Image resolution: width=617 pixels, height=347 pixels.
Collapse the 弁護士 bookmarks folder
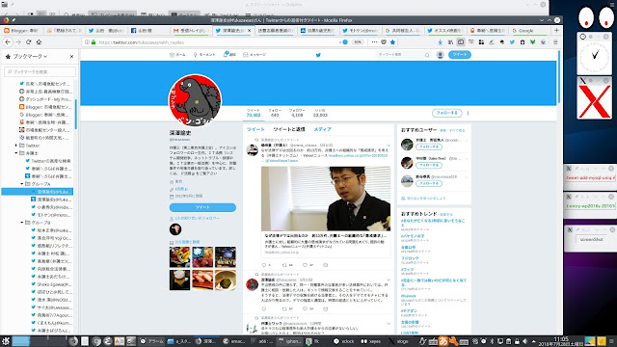tap(16, 153)
